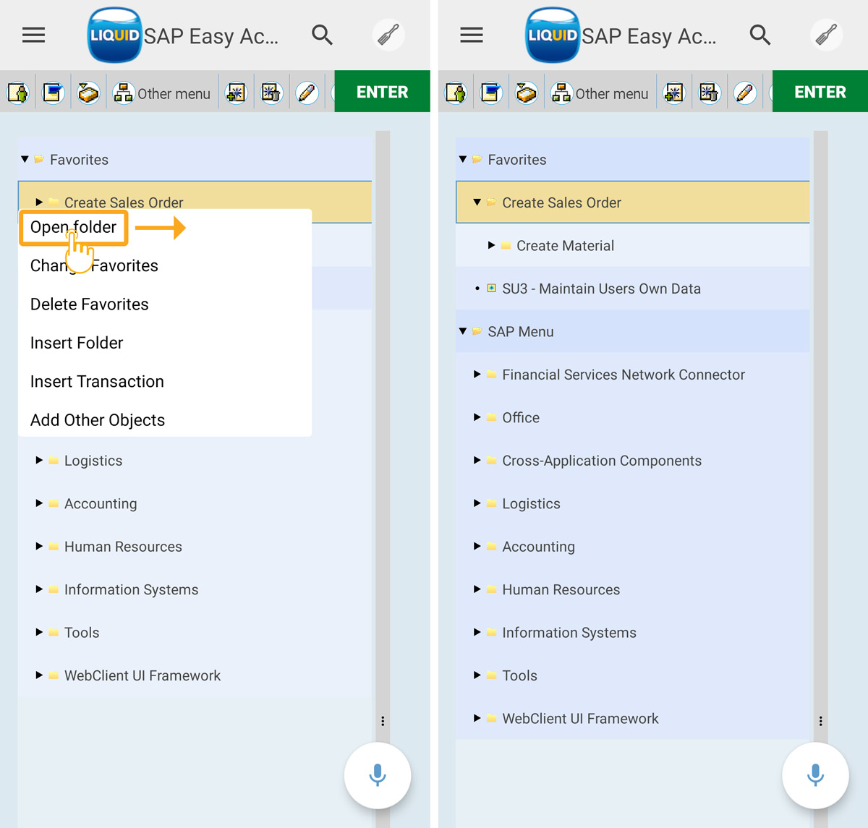The height and width of the screenshot is (828, 868).
Task: Click Delete Favorites trash icon in left toolbar
Action: [272, 93]
